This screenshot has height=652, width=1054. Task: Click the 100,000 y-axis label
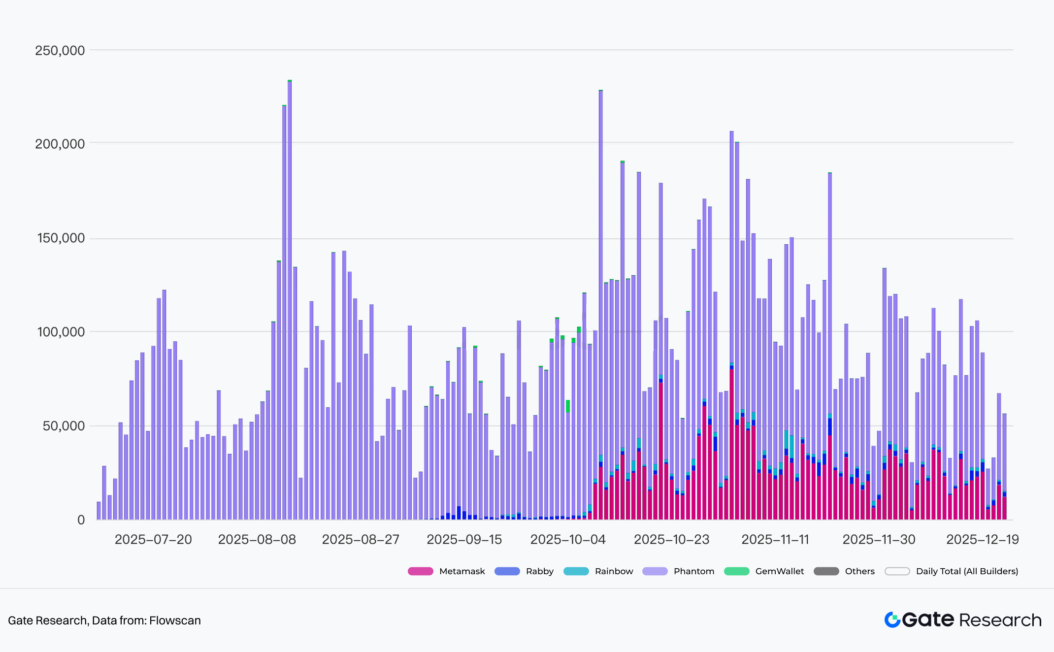(x=61, y=332)
